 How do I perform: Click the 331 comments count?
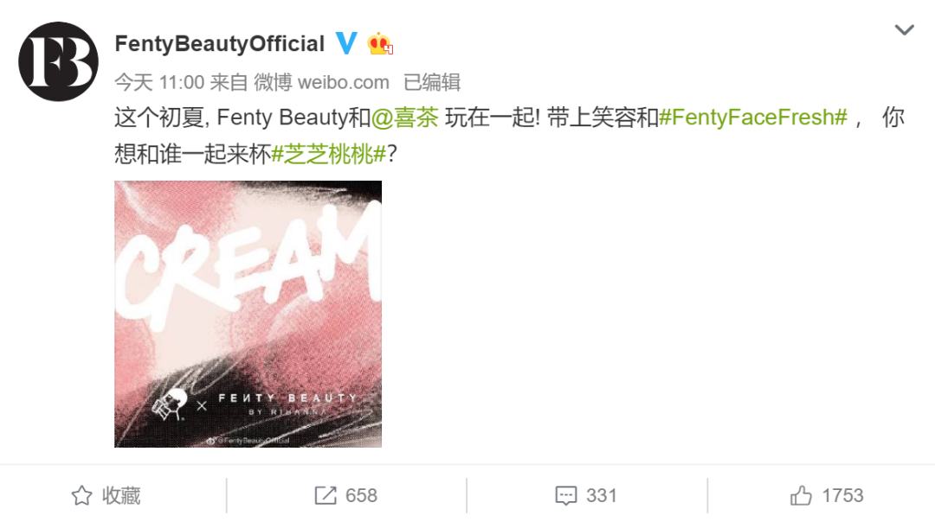[601, 495]
